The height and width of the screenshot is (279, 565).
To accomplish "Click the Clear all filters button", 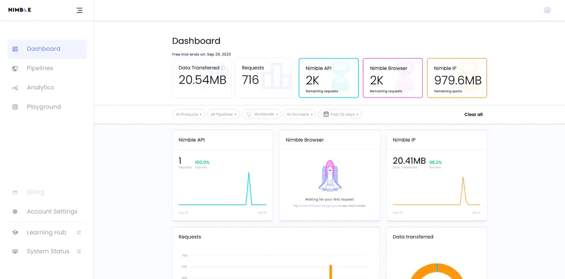I will 473,114.
